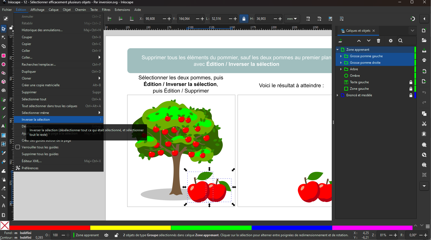This screenshot has width=431, height=240.
Task: Open Éditeur XML...
Action: click(58, 161)
